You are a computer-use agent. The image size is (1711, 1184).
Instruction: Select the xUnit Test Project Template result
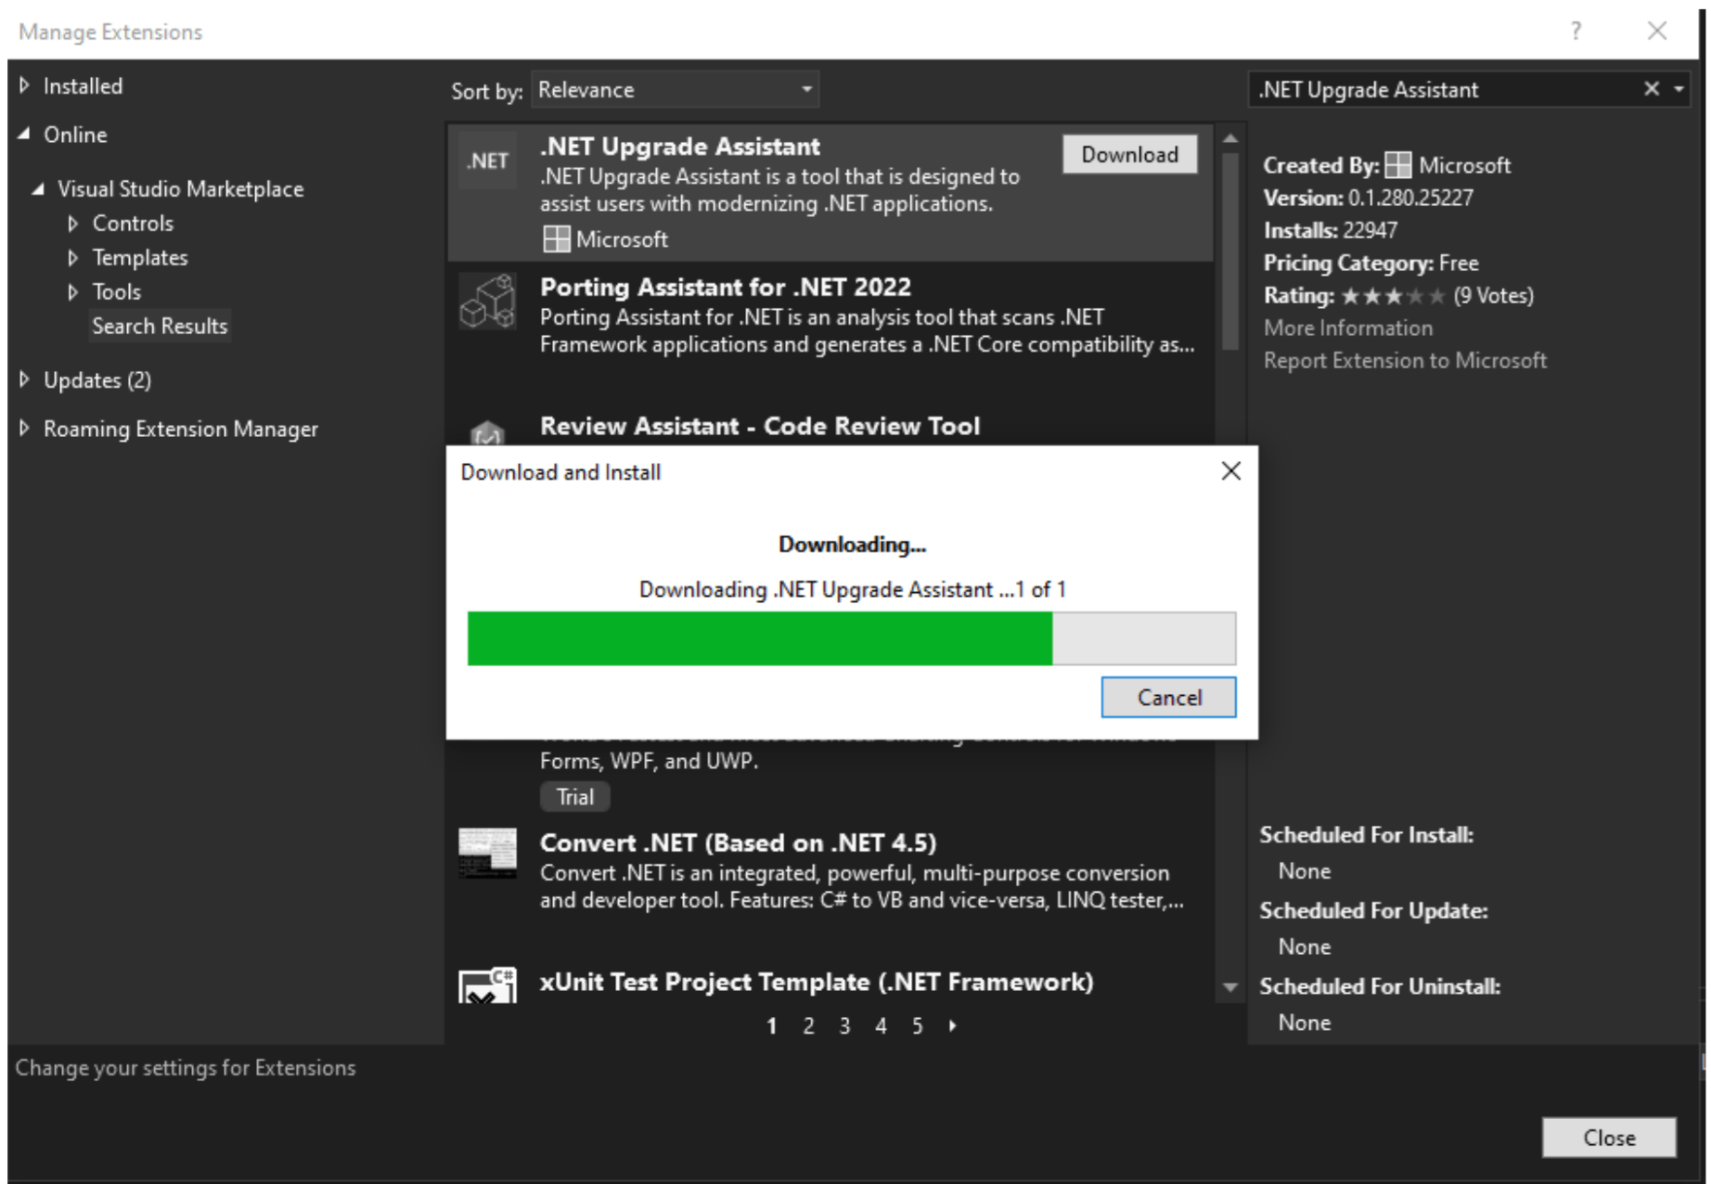pos(830,983)
